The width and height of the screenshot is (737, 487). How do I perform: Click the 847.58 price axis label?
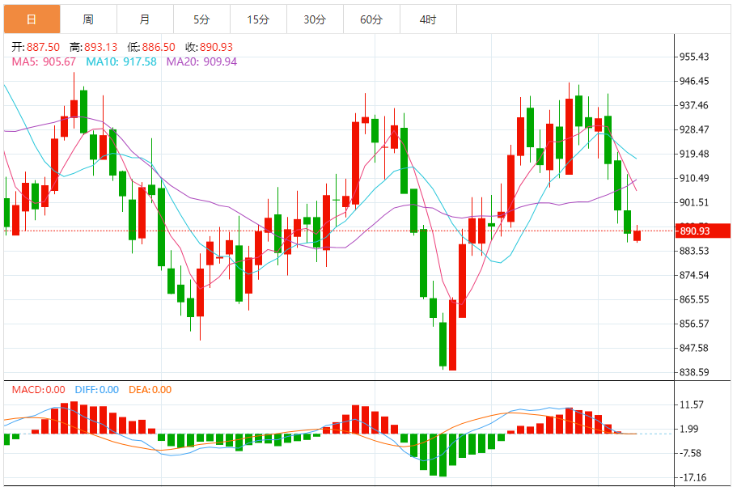coord(694,349)
